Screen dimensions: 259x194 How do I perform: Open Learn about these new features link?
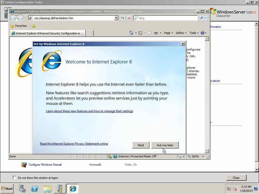pyautogui.click(x=90, y=111)
